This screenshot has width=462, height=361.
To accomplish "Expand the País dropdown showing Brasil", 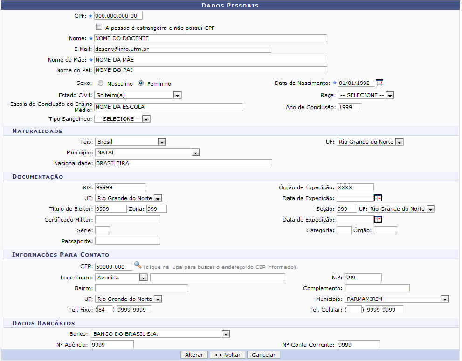I will pos(161,142).
